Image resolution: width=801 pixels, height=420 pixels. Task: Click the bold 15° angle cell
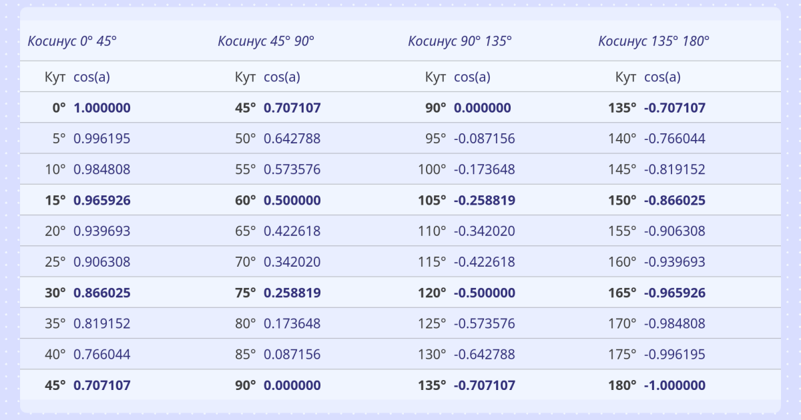click(x=55, y=201)
